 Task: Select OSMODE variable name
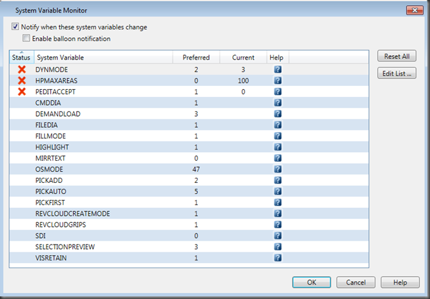pyautogui.click(x=49, y=169)
